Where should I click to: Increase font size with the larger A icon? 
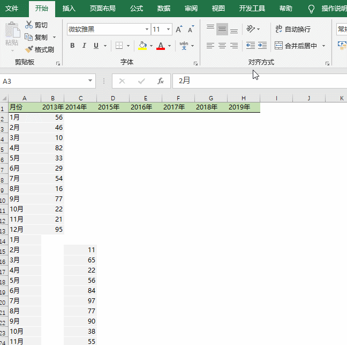(x=179, y=30)
